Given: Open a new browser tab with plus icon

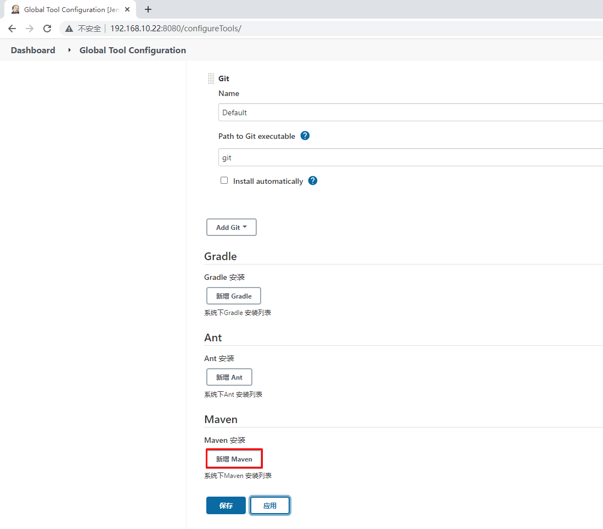Looking at the screenshot, I should 148,9.
